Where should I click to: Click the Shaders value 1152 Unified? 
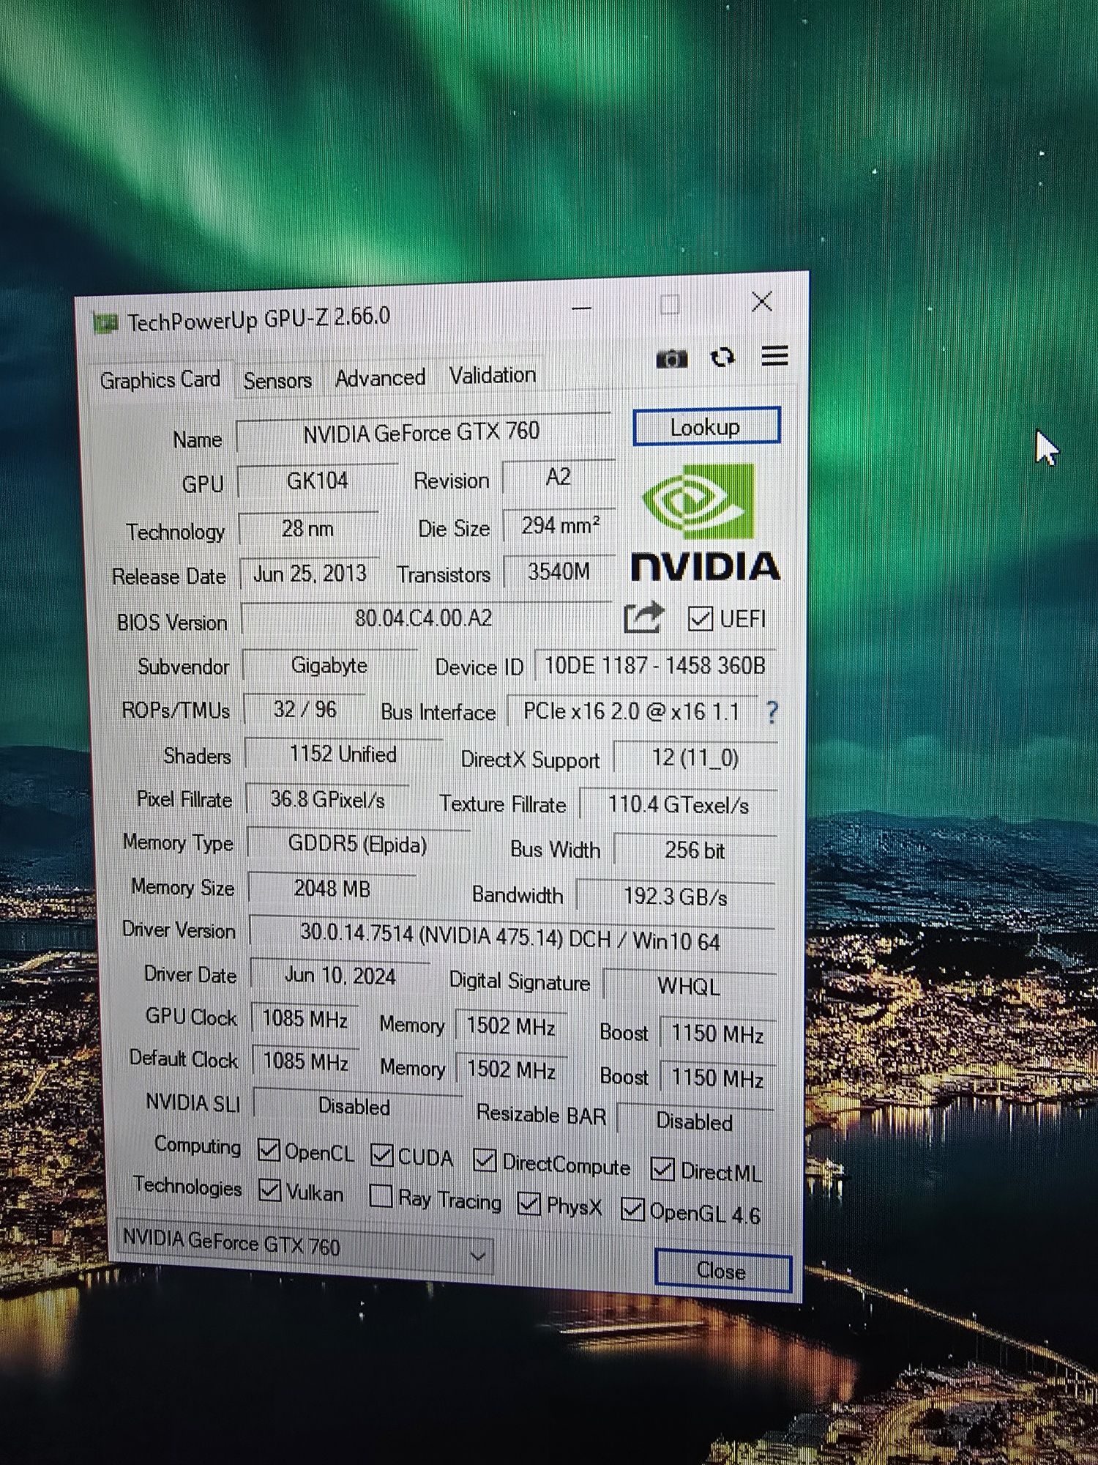coord(343,754)
